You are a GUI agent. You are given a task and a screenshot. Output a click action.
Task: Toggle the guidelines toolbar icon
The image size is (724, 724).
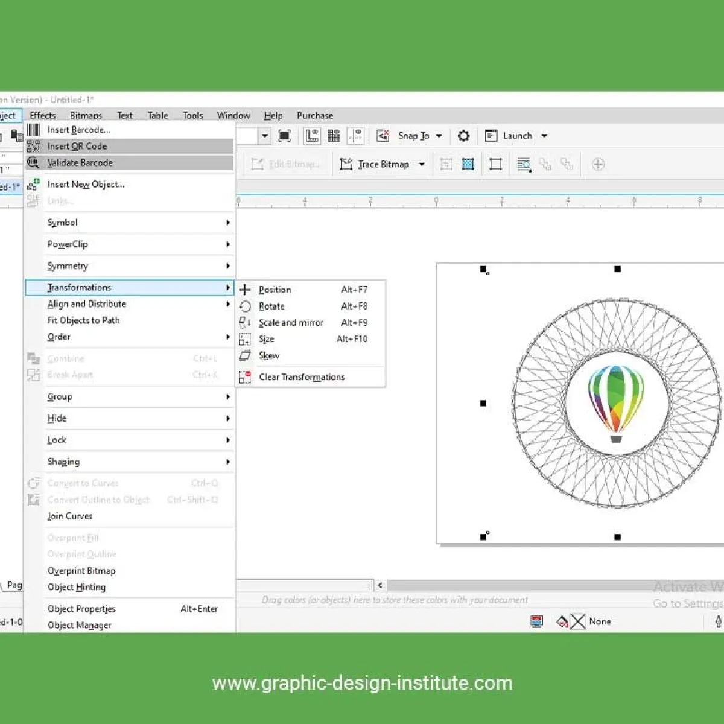356,136
